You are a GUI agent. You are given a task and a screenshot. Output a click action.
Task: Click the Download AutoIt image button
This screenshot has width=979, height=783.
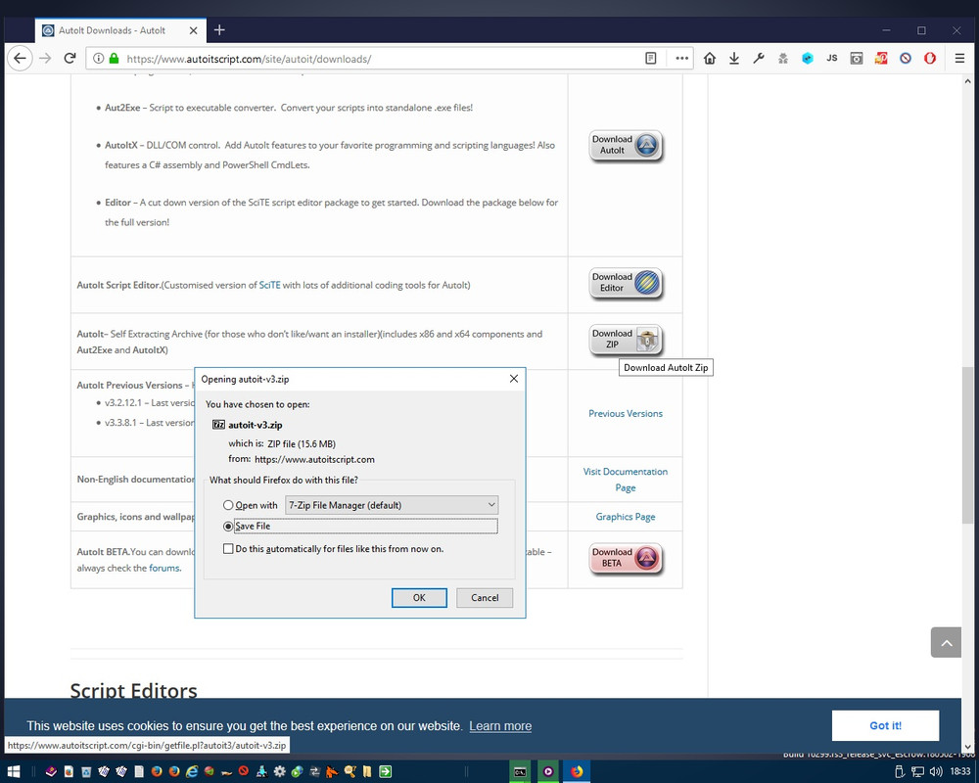(626, 146)
